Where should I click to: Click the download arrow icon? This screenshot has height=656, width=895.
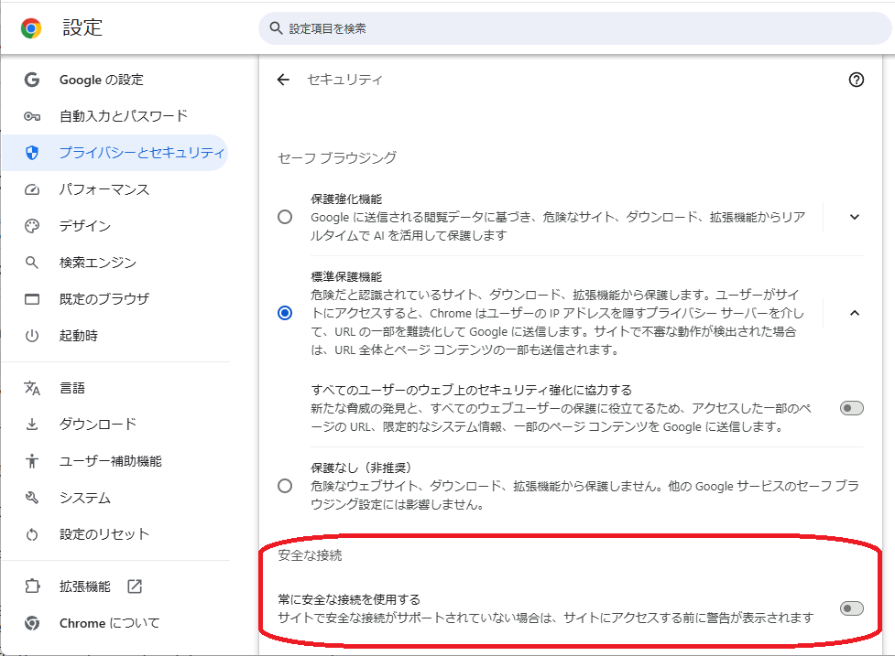tap(32, 425)
